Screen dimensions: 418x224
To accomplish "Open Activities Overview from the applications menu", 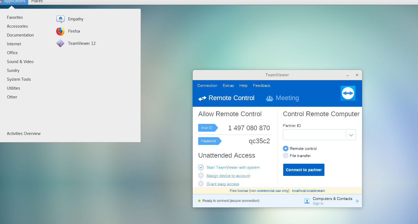I will (24, 134).
